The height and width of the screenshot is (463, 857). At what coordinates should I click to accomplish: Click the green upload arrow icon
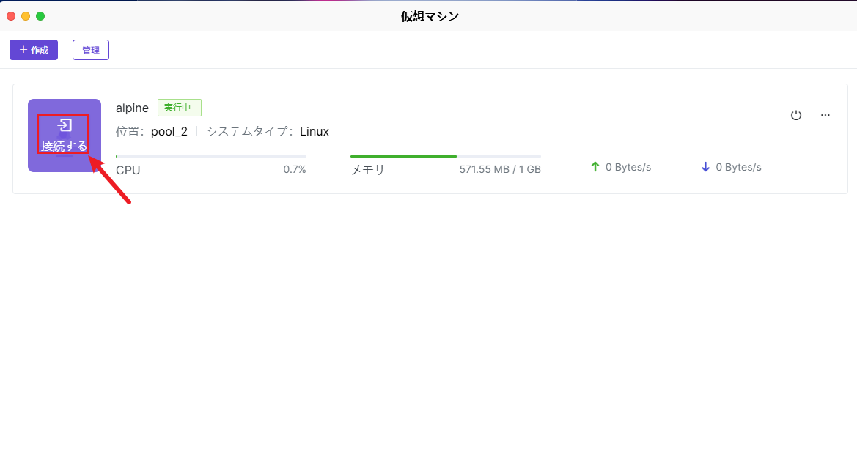coord(595,167)
